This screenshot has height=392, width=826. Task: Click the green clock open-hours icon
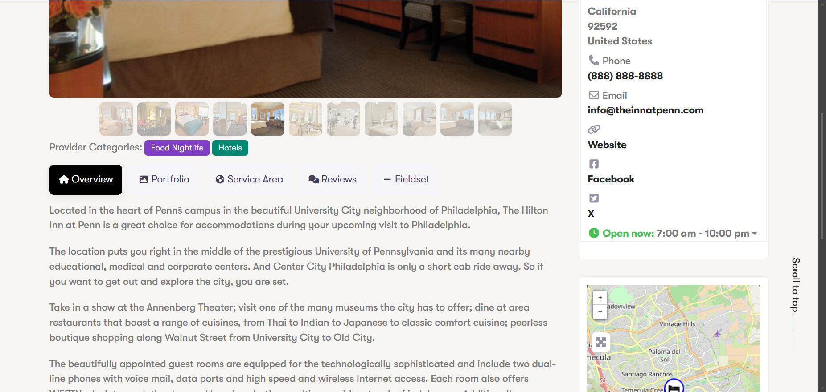594,233
